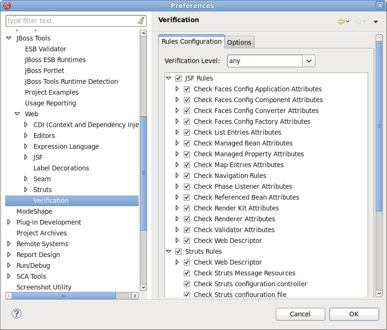Viewport: 387px width, 330px height.
Task: Toggle Check Struts Message Resources checkbox
Action: (187, 274)
